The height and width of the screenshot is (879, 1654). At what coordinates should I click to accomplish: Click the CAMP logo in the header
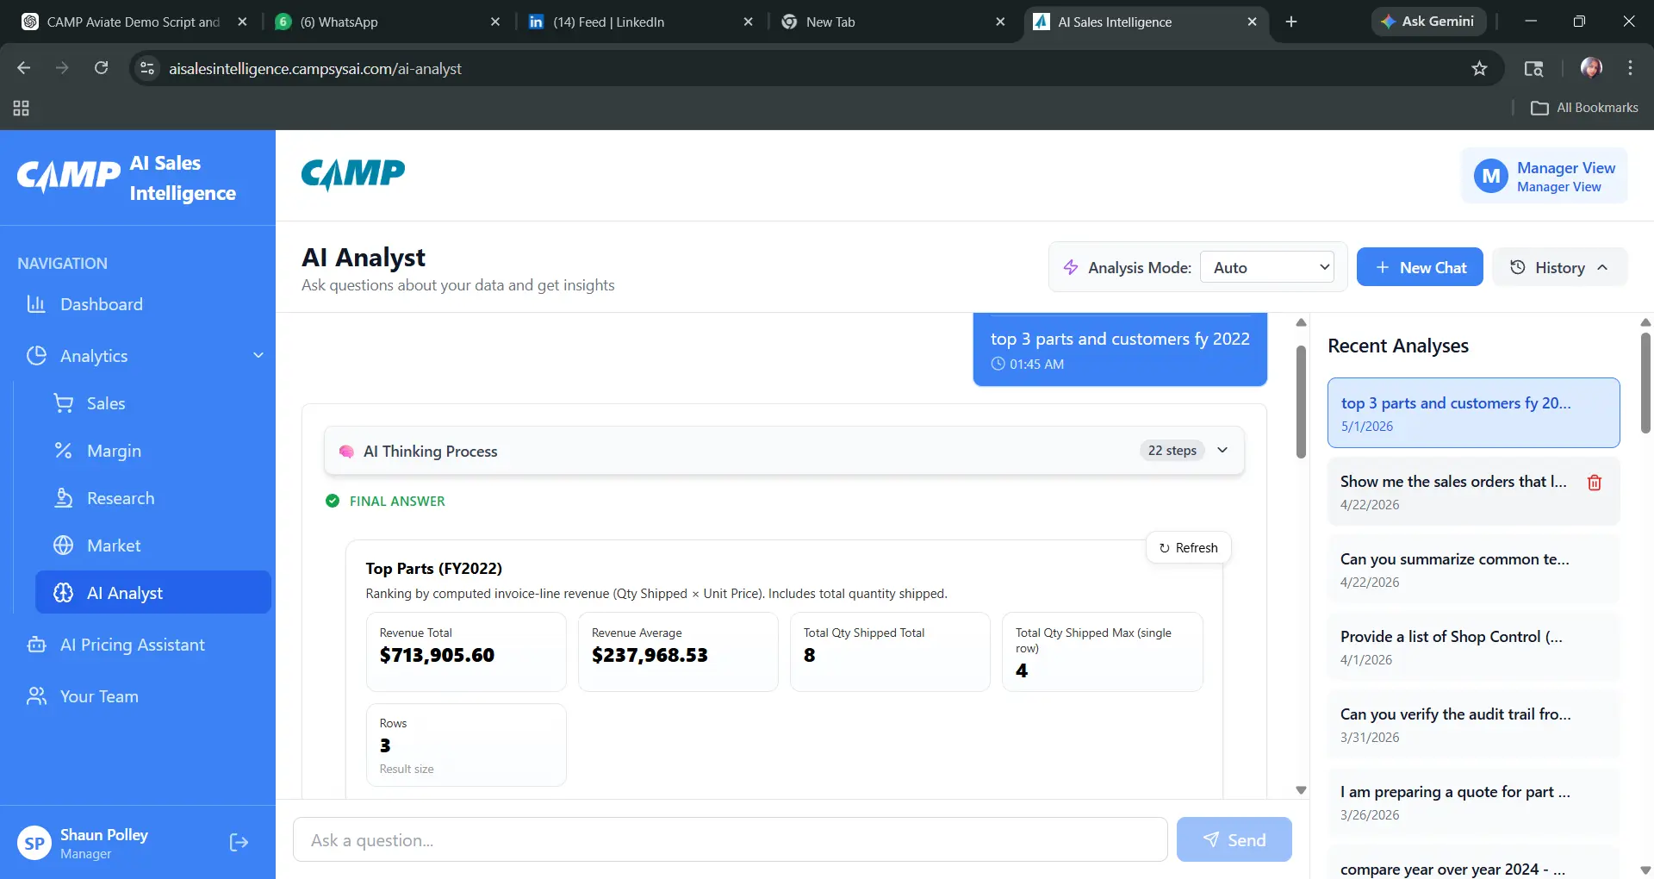(x=352, y=174)
